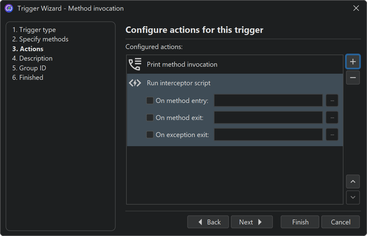Move selected action up with chevron
Viewport: 367px width, 236px height.
point(353,181)
